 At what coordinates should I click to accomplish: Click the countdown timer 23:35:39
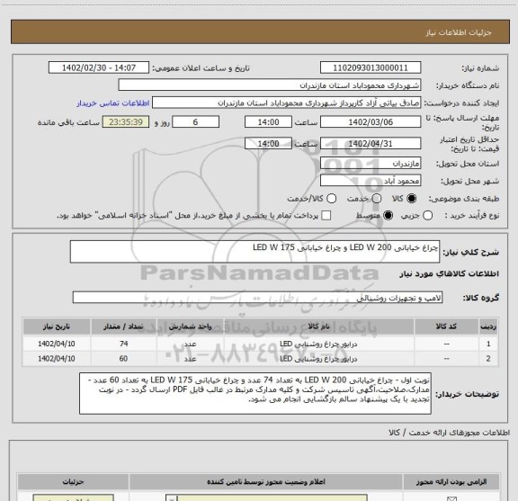point(126,122)
